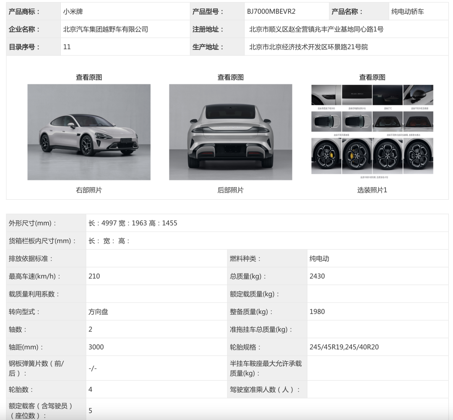Click the '半挂车鞍座最大允许承载质量(kg)：' label
This screenshot has width=453, height=420.
[x=266, y=368]
